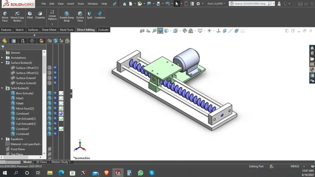Toggle display mode for Fillet6 body
Image resolution: width=315 pixels, height=177 pixels.
click(x=55, y=103)
